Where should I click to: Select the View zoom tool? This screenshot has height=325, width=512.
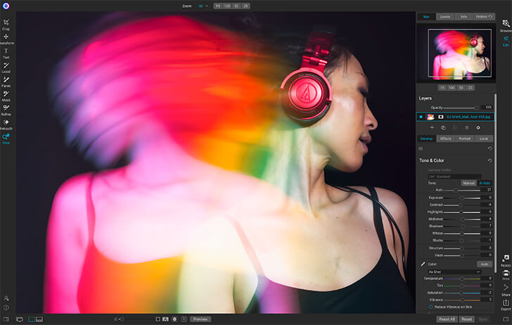(x=6, y=139)
